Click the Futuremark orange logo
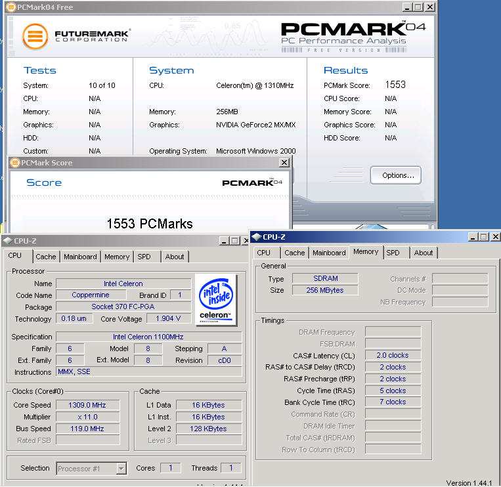 pyautogui.click(x=35, y=36)
